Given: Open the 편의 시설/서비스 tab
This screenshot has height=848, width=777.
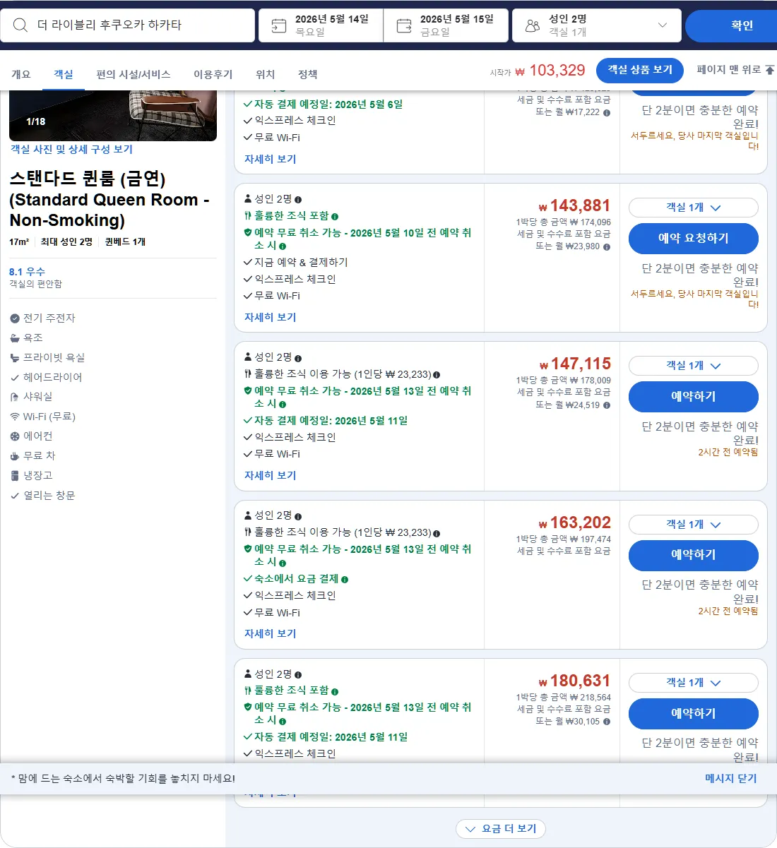Looking at the screenshot, I should click(x=134, y=74).
